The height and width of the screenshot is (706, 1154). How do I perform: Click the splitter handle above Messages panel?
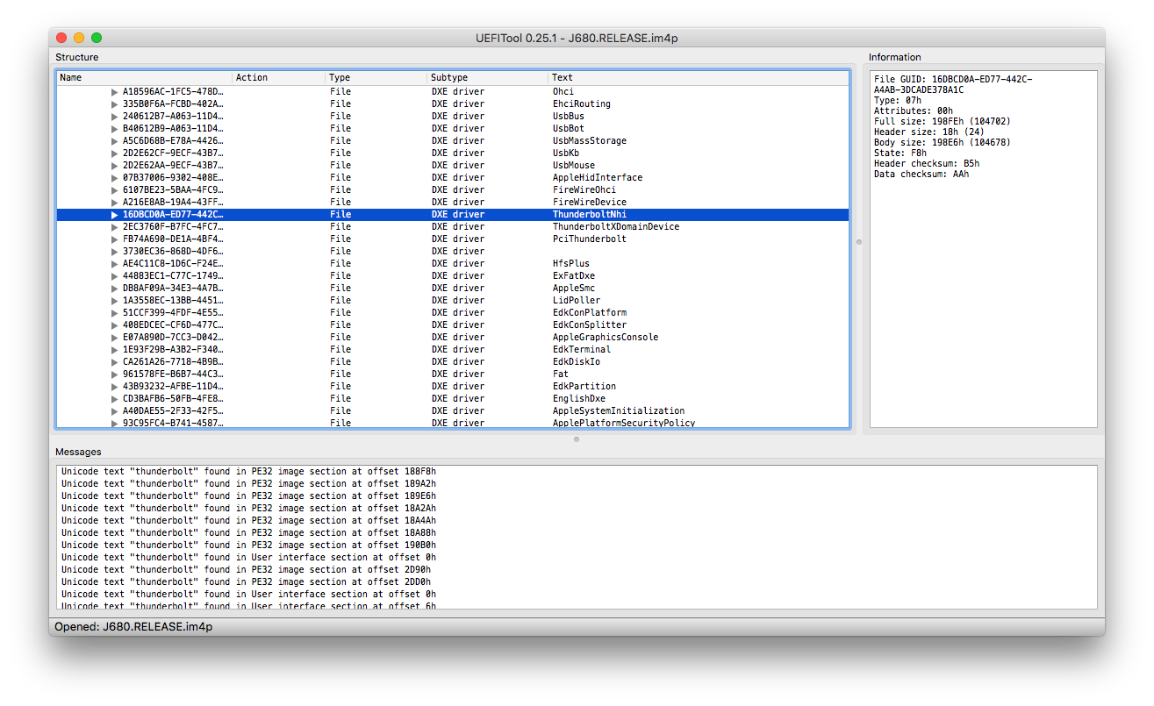coord(577,439)
